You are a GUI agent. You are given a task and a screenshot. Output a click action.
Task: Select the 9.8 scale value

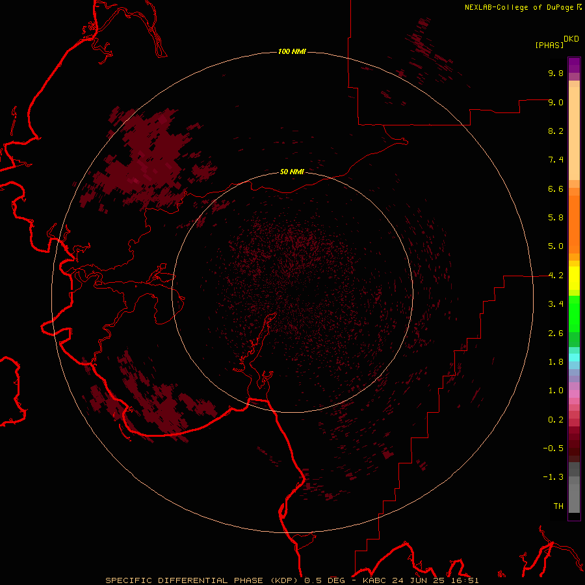(556, 73)
